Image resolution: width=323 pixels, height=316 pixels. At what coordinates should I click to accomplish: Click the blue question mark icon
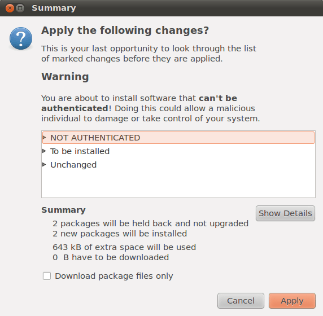tap(21, 38)
